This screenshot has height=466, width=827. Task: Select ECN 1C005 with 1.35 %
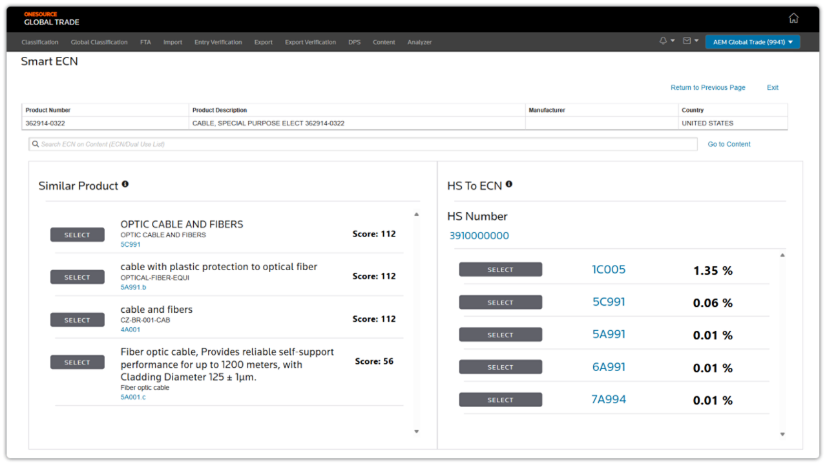click(500, 270)
